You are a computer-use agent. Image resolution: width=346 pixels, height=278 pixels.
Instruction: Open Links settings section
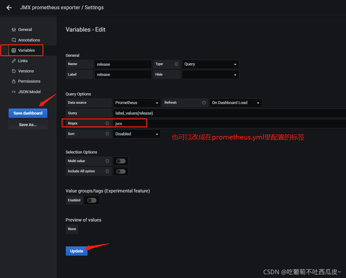pyautogui.click(x=23, y=61)
